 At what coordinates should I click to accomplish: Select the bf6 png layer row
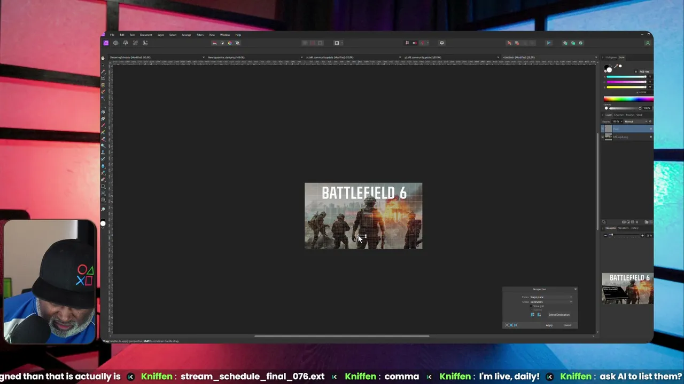(x=626, y=137)
